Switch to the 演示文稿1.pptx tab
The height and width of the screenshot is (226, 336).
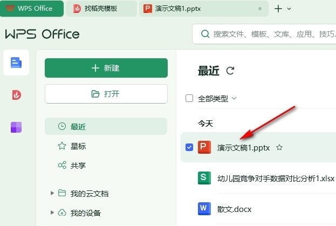click(x=204, y=9)
